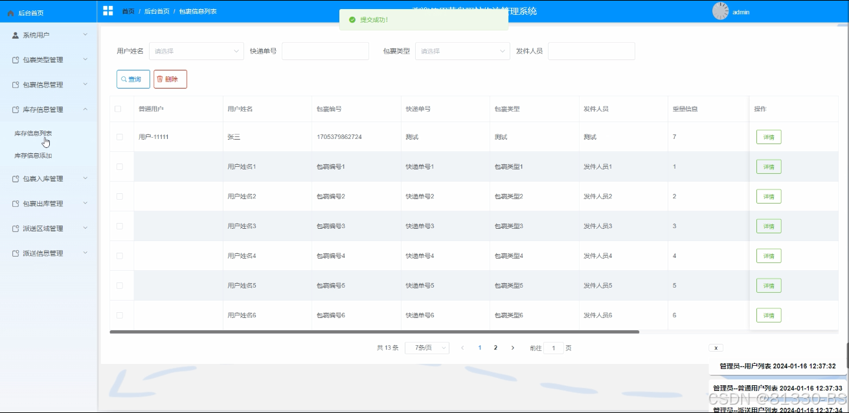Click the icon beside 包裹出库管理
849x413 pixels.
tap(16, 204)
